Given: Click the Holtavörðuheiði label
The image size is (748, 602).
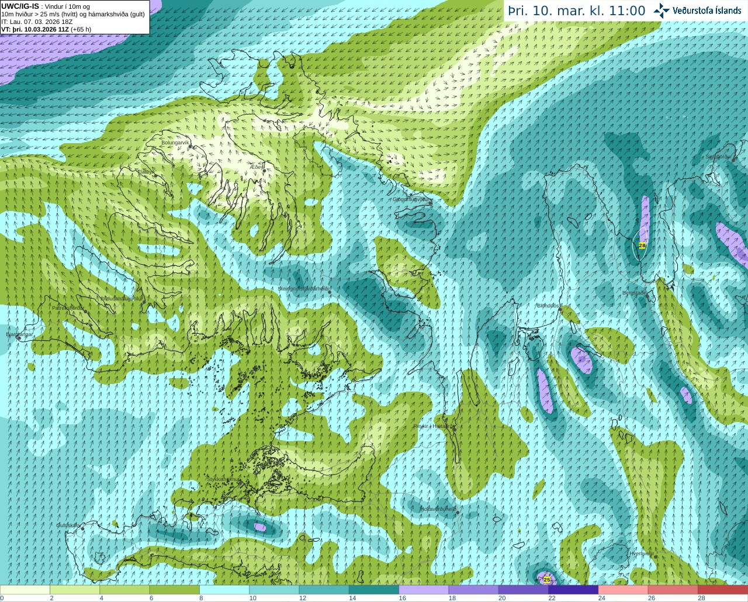Looking at the screenshot, I should pos(438,509).
